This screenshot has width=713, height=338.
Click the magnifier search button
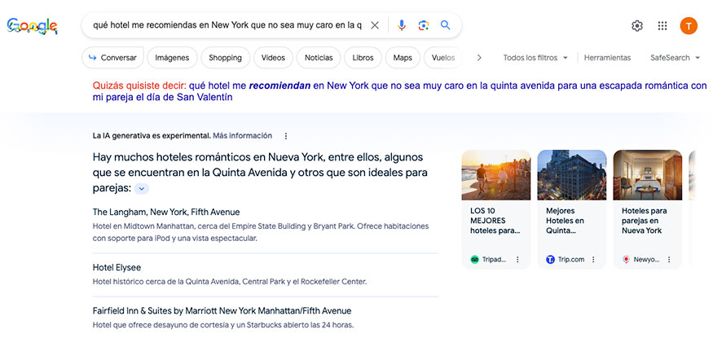click(446, 25)
